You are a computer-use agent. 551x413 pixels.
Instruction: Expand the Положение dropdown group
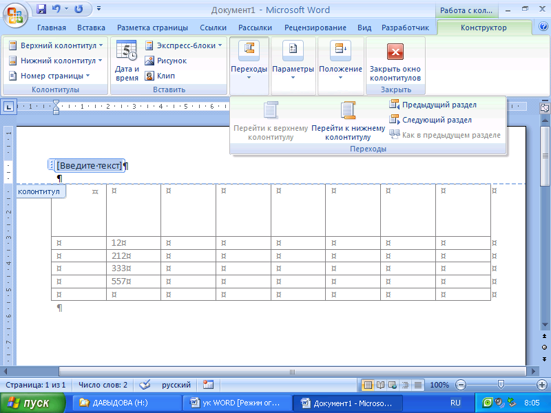(x=340, y=66)
